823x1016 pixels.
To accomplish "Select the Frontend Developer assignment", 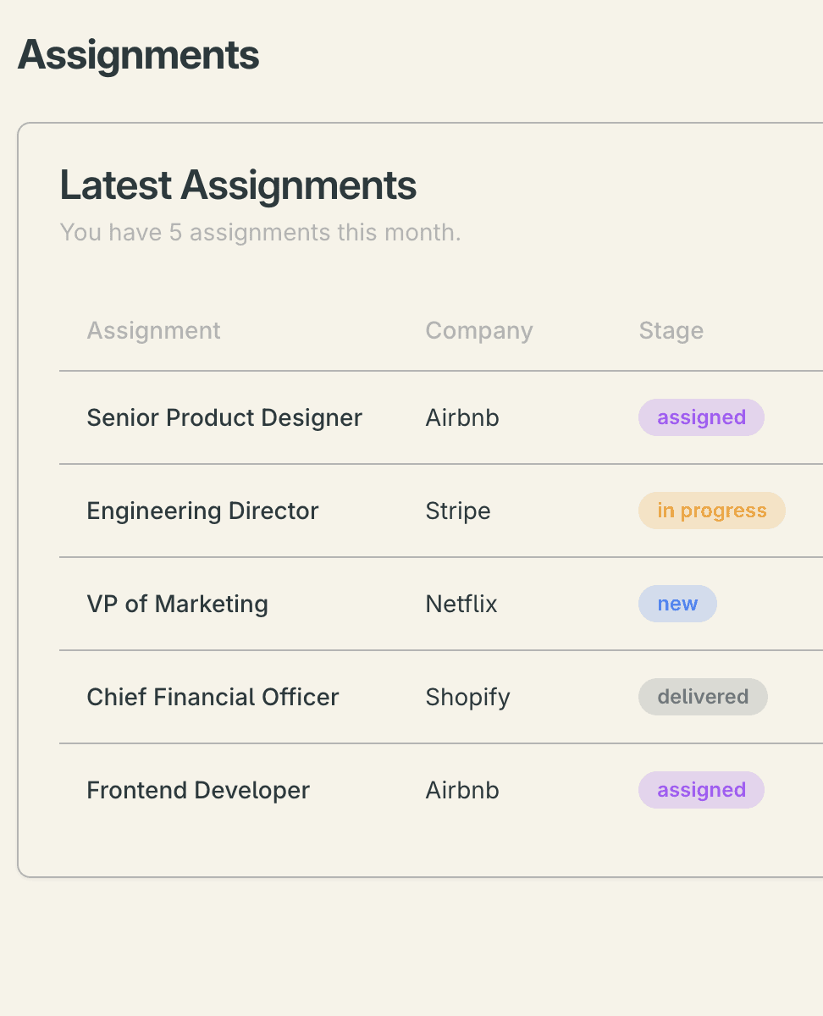I will (x=198, y=790).
